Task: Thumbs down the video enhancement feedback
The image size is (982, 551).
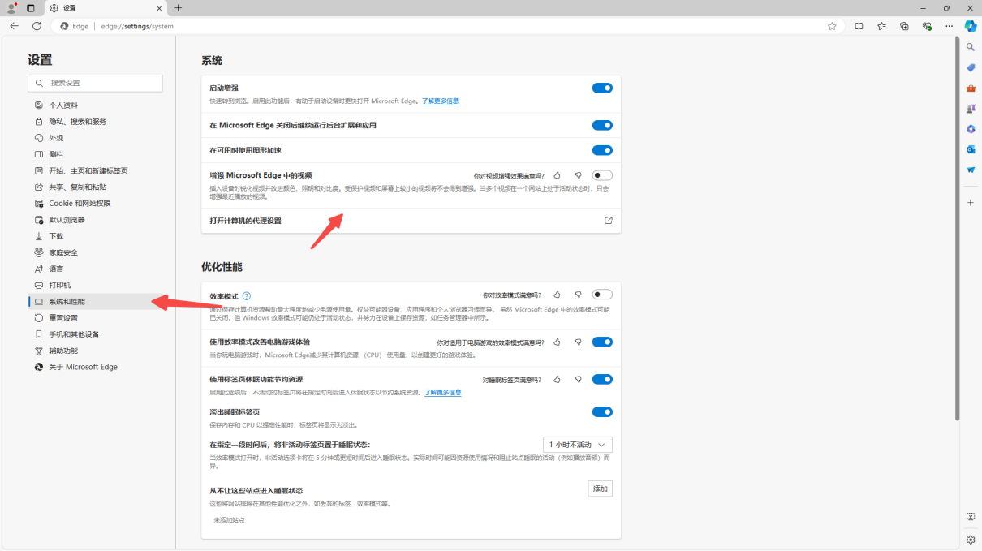Action: [579, 175]
